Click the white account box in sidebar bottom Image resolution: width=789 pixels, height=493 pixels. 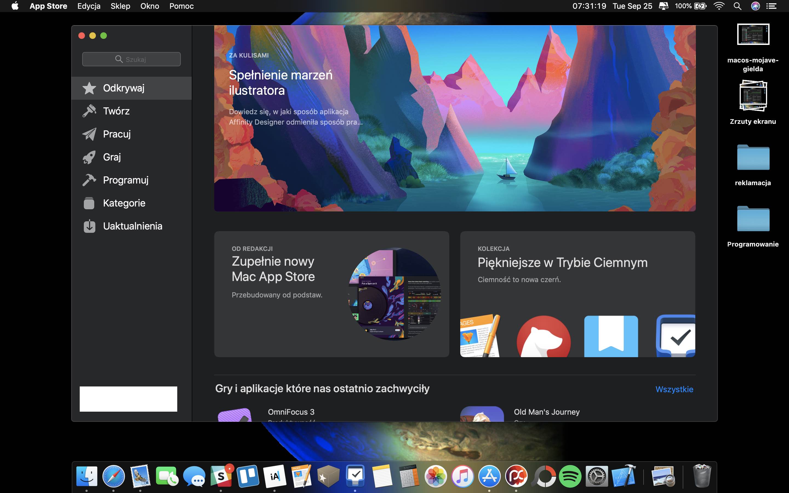tap(128, 399)
